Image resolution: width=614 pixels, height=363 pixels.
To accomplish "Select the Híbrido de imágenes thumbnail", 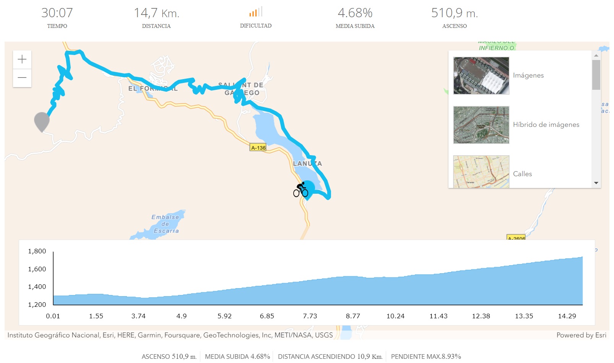I will click(x=481, y=125).
